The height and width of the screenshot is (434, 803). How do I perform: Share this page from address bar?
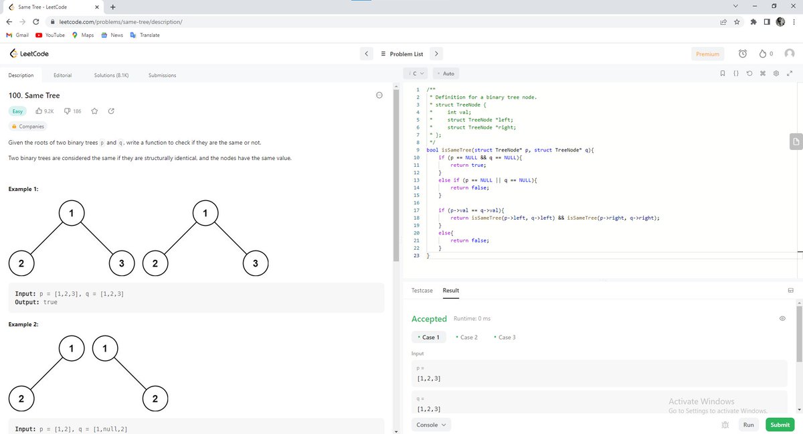723,21
